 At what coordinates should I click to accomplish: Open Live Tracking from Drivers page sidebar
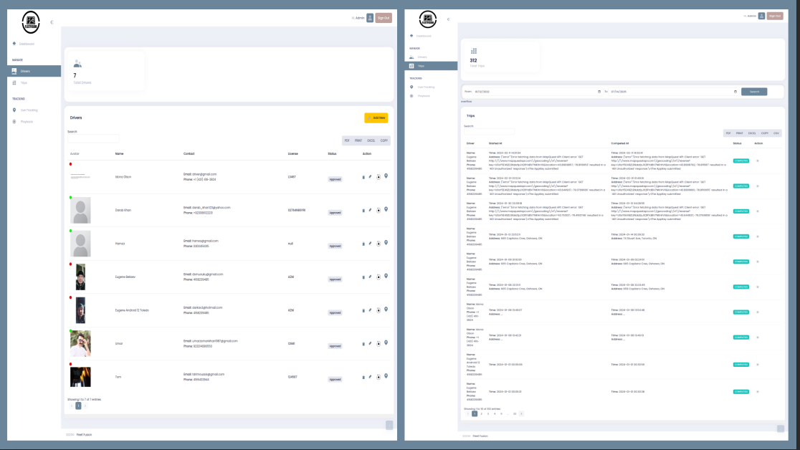[29, 110]
